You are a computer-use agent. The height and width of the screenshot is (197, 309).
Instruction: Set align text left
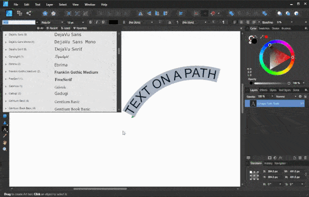coord(234,22)
